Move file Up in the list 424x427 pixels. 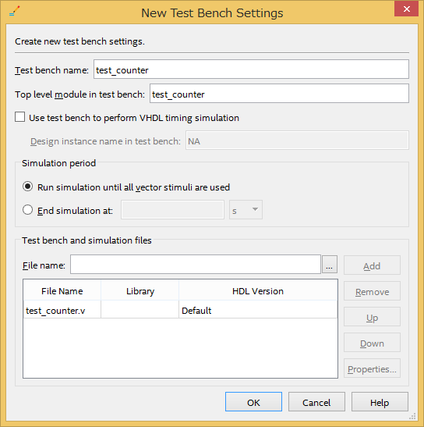pyautogui.click(x=372, y=317)
